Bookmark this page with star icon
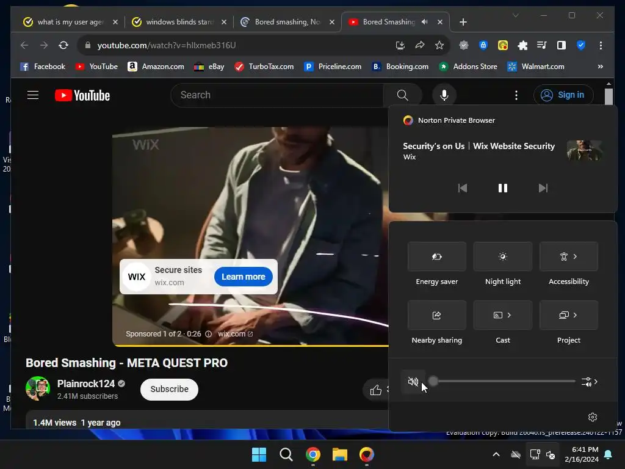625x469 pixels. coord(439,45)
